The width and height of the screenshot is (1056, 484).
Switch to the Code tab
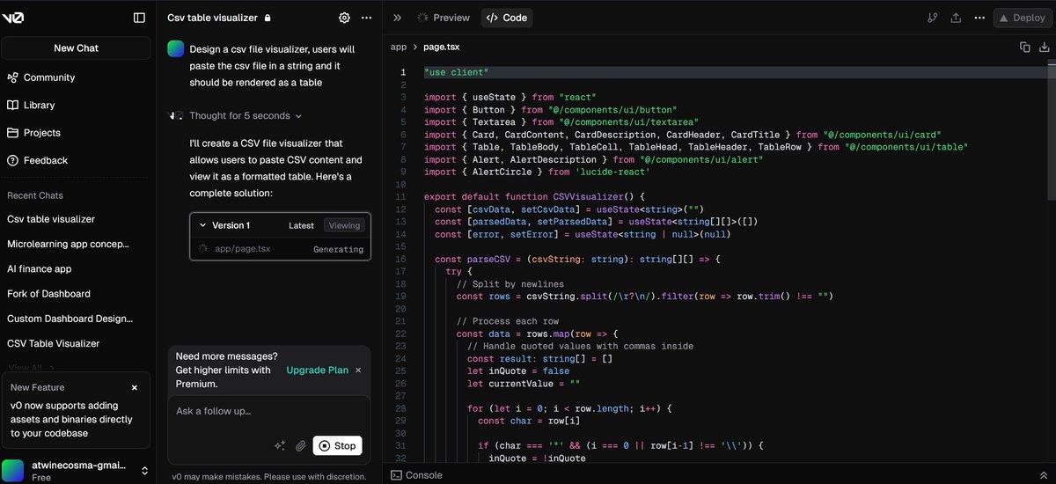tap(507, 18)
